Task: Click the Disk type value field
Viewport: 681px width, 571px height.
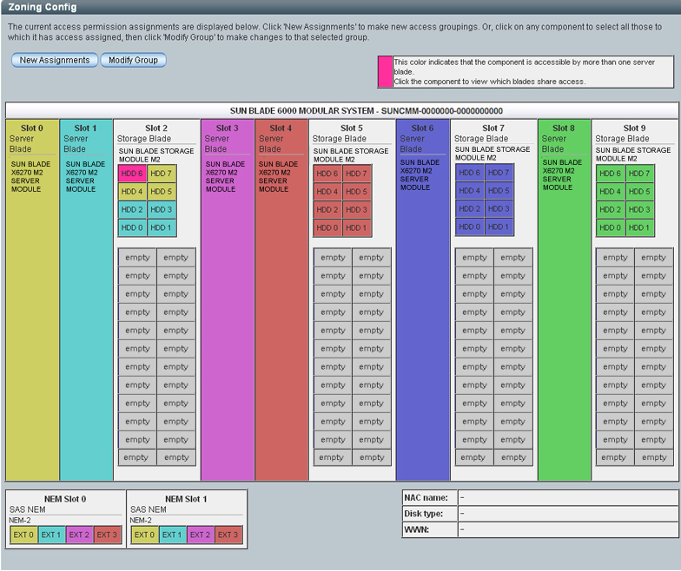Action: [x=568, y=514]
